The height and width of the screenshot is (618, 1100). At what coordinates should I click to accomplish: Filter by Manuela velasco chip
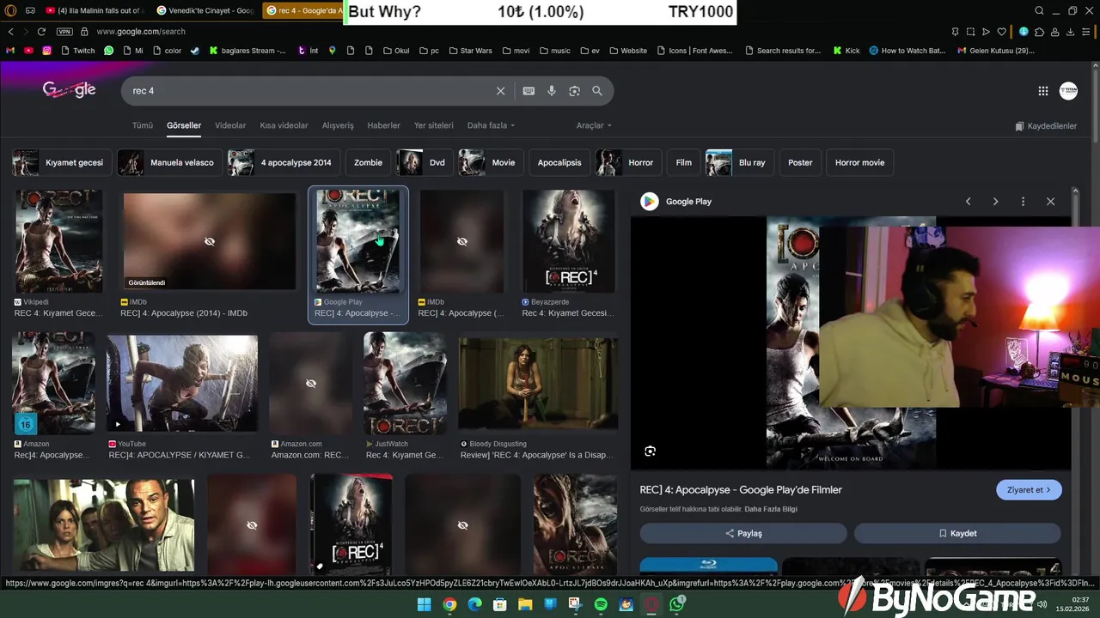pyautogui.click(x=169, y=162)
